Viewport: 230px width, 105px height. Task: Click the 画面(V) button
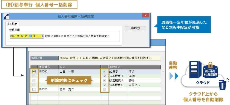135,28
